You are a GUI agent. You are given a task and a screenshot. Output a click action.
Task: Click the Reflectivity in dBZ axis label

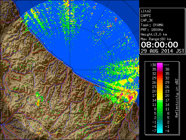pos(177,98)
